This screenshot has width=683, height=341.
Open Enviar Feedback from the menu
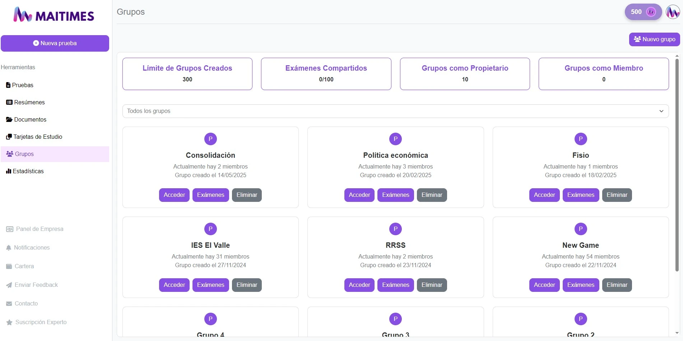tap(36, 285)
